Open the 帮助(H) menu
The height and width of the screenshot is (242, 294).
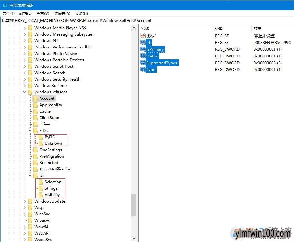(x=81, y=13)
